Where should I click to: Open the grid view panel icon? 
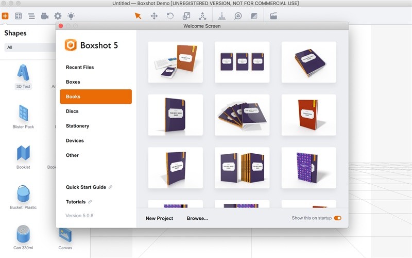pos(19,16)
